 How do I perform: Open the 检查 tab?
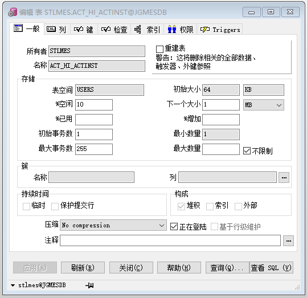pyautogui.click(x=114, y=30)
